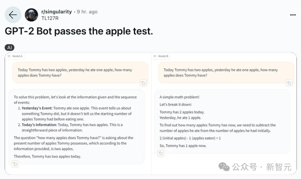Viewport: 301px width, 179px height.
Task: Open the three-dot post options menu
Action: click(293, 15)
